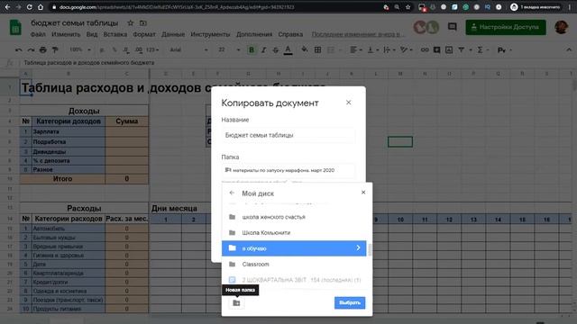Open the text rotation dropdown
Screen dimensions: 577x324
(x=406, y=49)
